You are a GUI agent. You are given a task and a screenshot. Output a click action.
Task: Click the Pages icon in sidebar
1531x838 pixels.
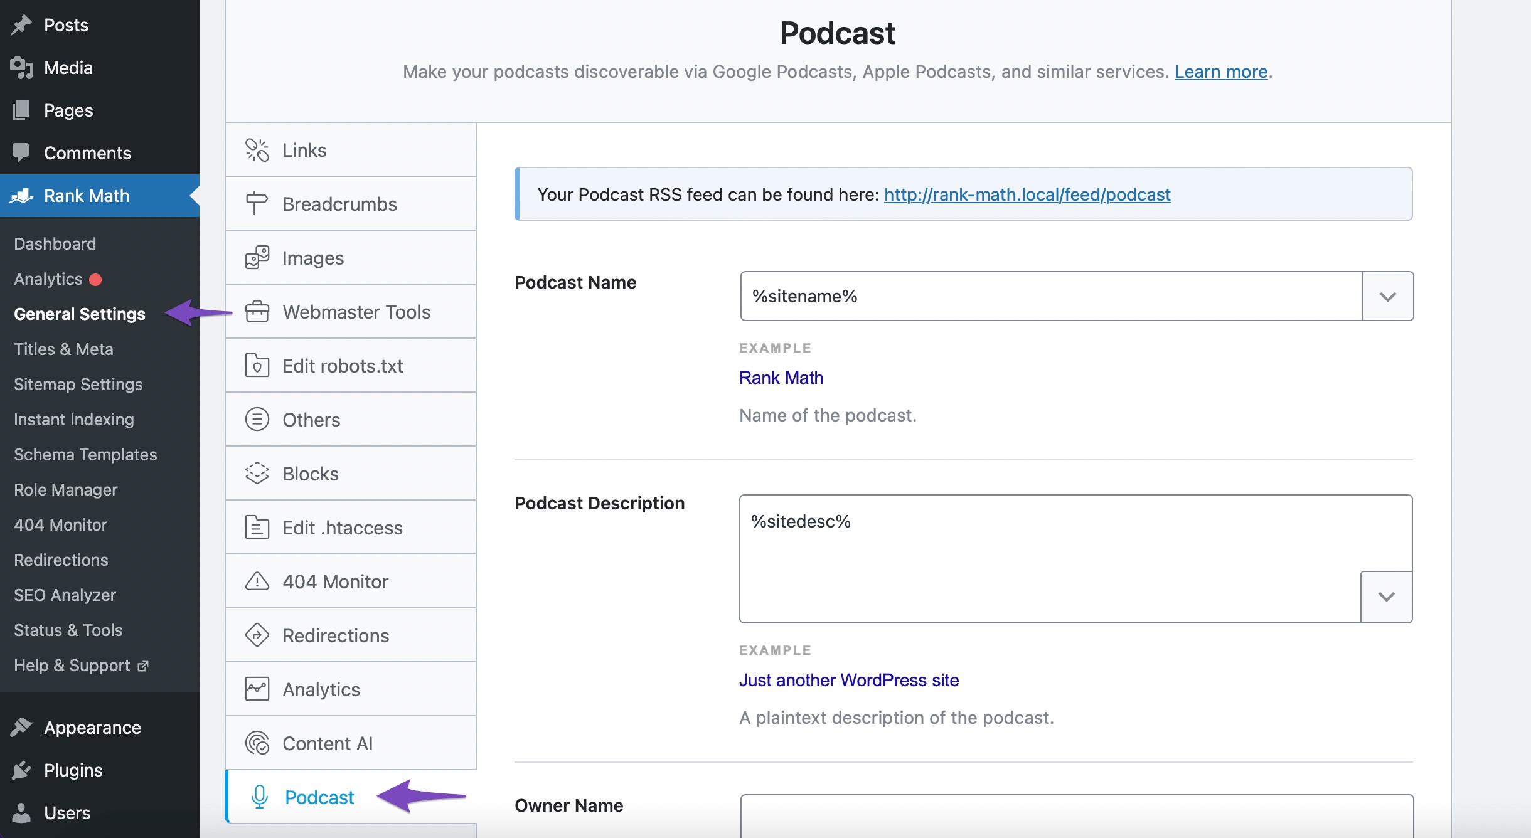point(21,110)
